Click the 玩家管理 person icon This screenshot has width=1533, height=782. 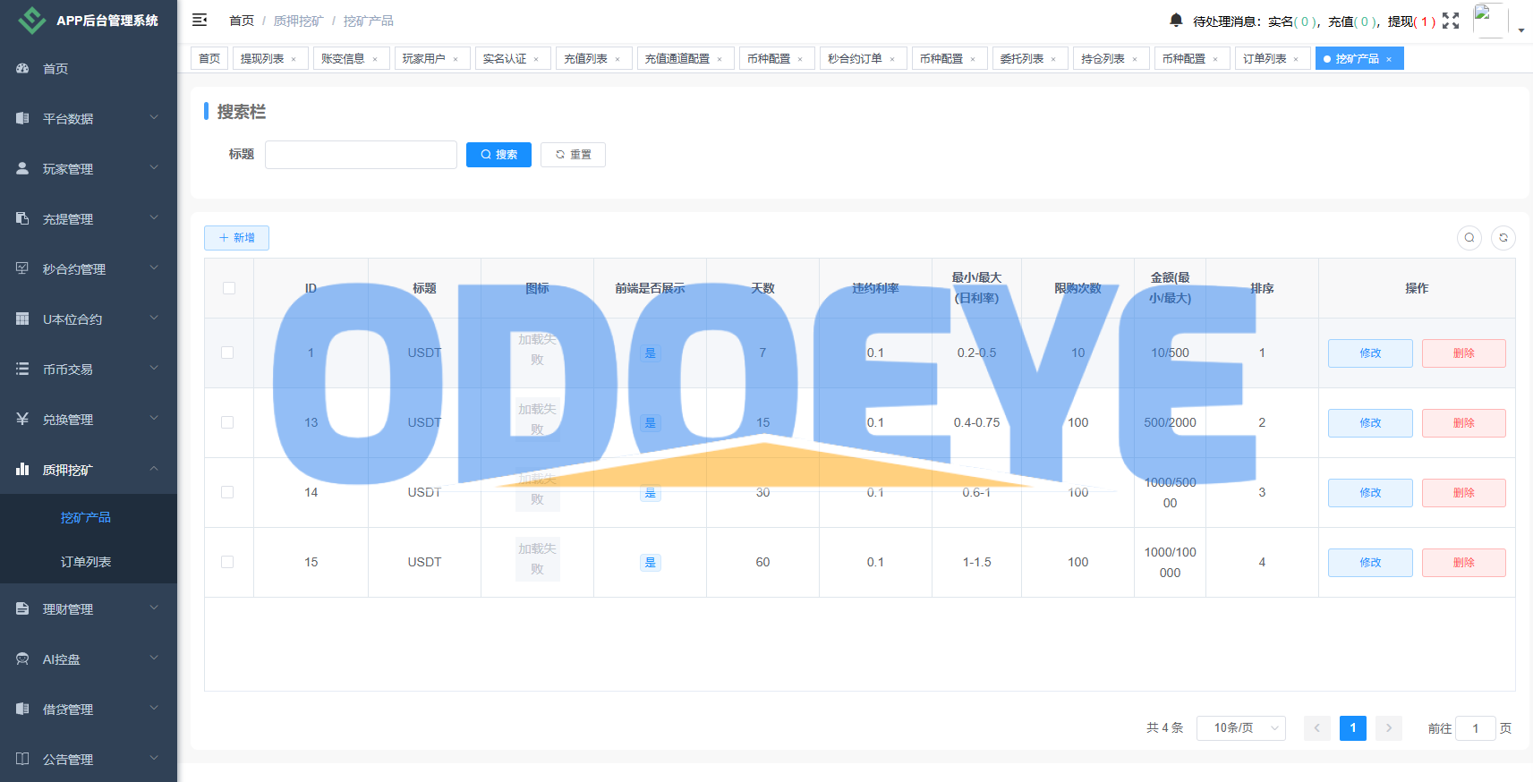[x=22, y=169]
